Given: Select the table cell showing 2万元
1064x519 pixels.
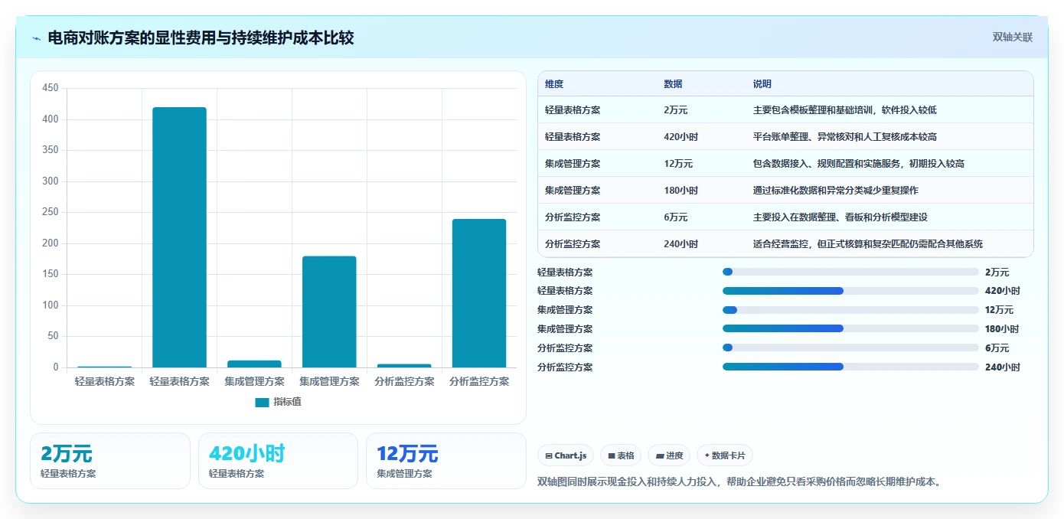Looking at the screenshot, I should (676, 110).
